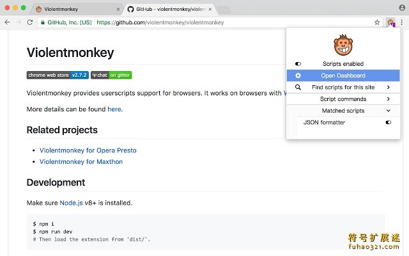Click the gear icon beside Open Dashboard
409x256 pixels.
coord(298,76)
